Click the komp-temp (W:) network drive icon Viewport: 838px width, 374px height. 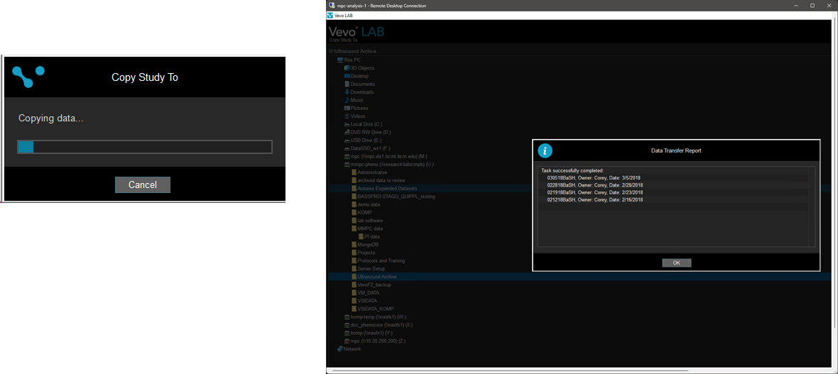coord(347,317)
